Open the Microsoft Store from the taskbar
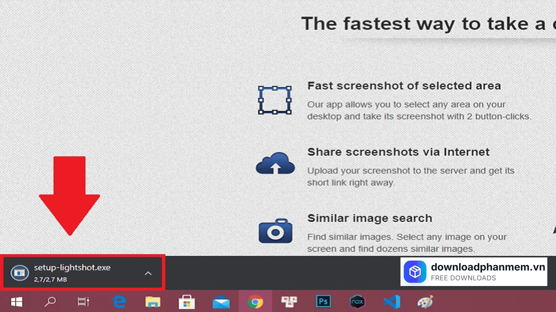 [187, 301]
